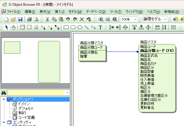Select the dashed-rectangle view tool
Viewport: 184px width, 126px height.
pyautogui.click(x=29, y=27)
